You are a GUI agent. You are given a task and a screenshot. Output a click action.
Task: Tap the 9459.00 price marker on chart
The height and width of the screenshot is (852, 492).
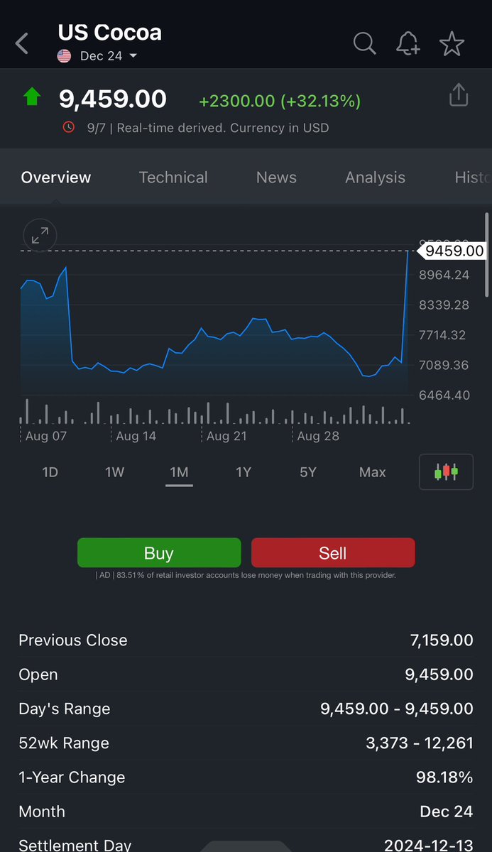454,251
